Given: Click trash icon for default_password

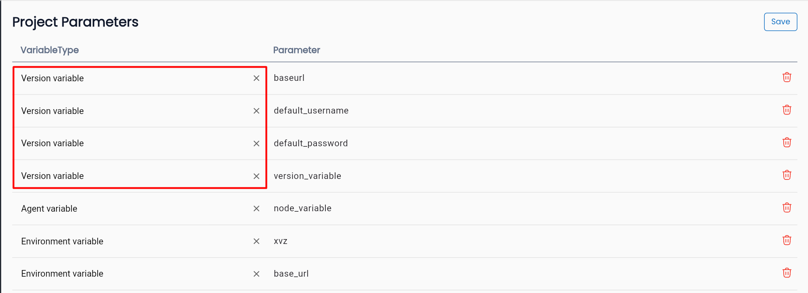Looking at the screenshot, I should (787, 143).
